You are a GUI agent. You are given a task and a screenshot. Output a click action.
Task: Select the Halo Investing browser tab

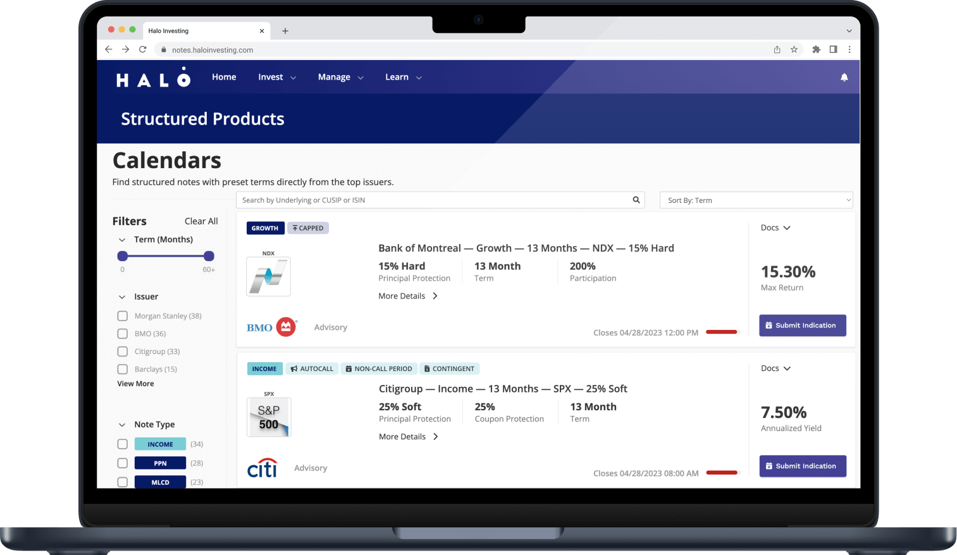[x=206, y=31]
